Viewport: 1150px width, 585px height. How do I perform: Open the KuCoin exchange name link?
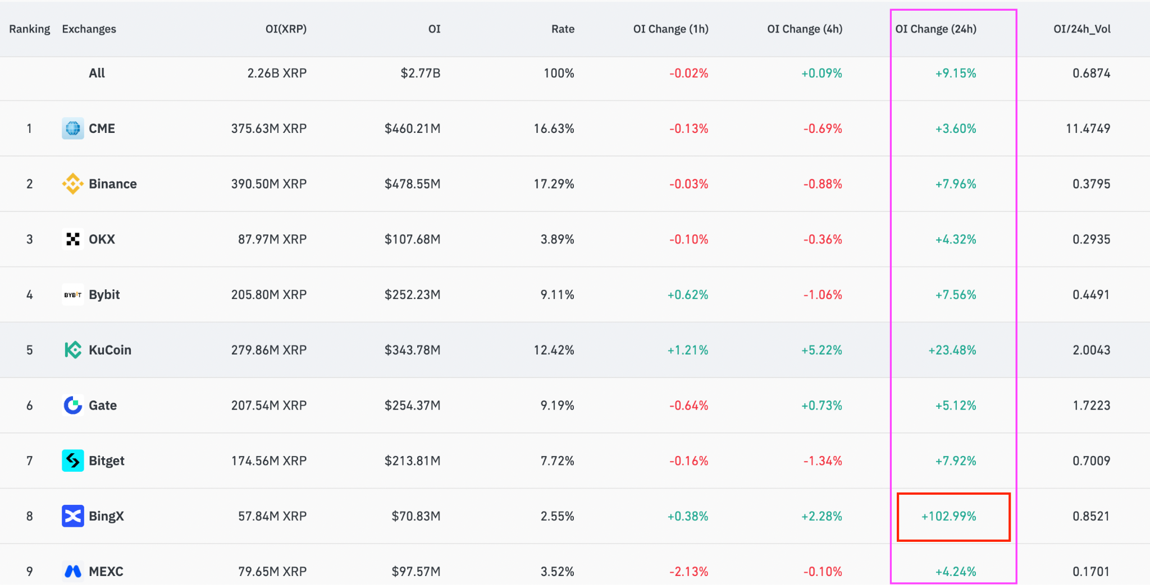110,350
